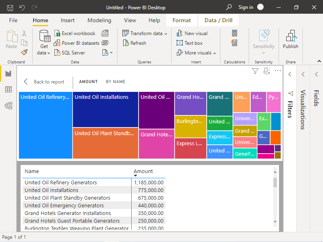Open the Format ribbon tab
Image resolution: width=323 pixels, height=242 pixels.
(x=182, y=21)
